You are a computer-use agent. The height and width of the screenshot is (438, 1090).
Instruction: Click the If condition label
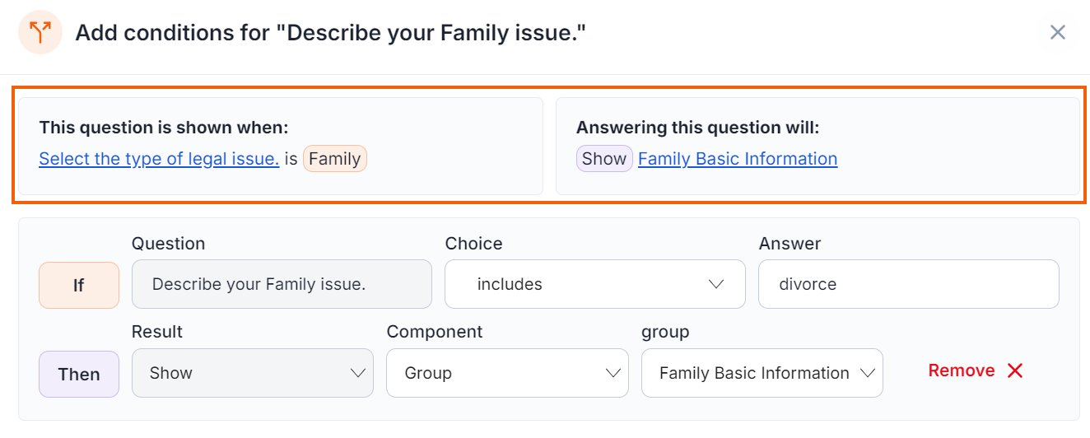pos(79,285)
